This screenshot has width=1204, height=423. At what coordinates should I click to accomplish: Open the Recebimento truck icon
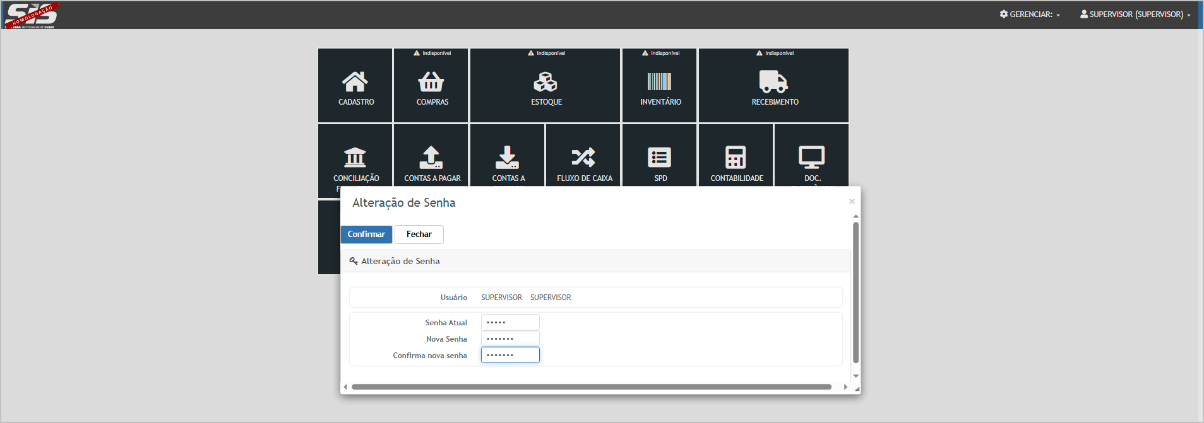click(773, 82)
